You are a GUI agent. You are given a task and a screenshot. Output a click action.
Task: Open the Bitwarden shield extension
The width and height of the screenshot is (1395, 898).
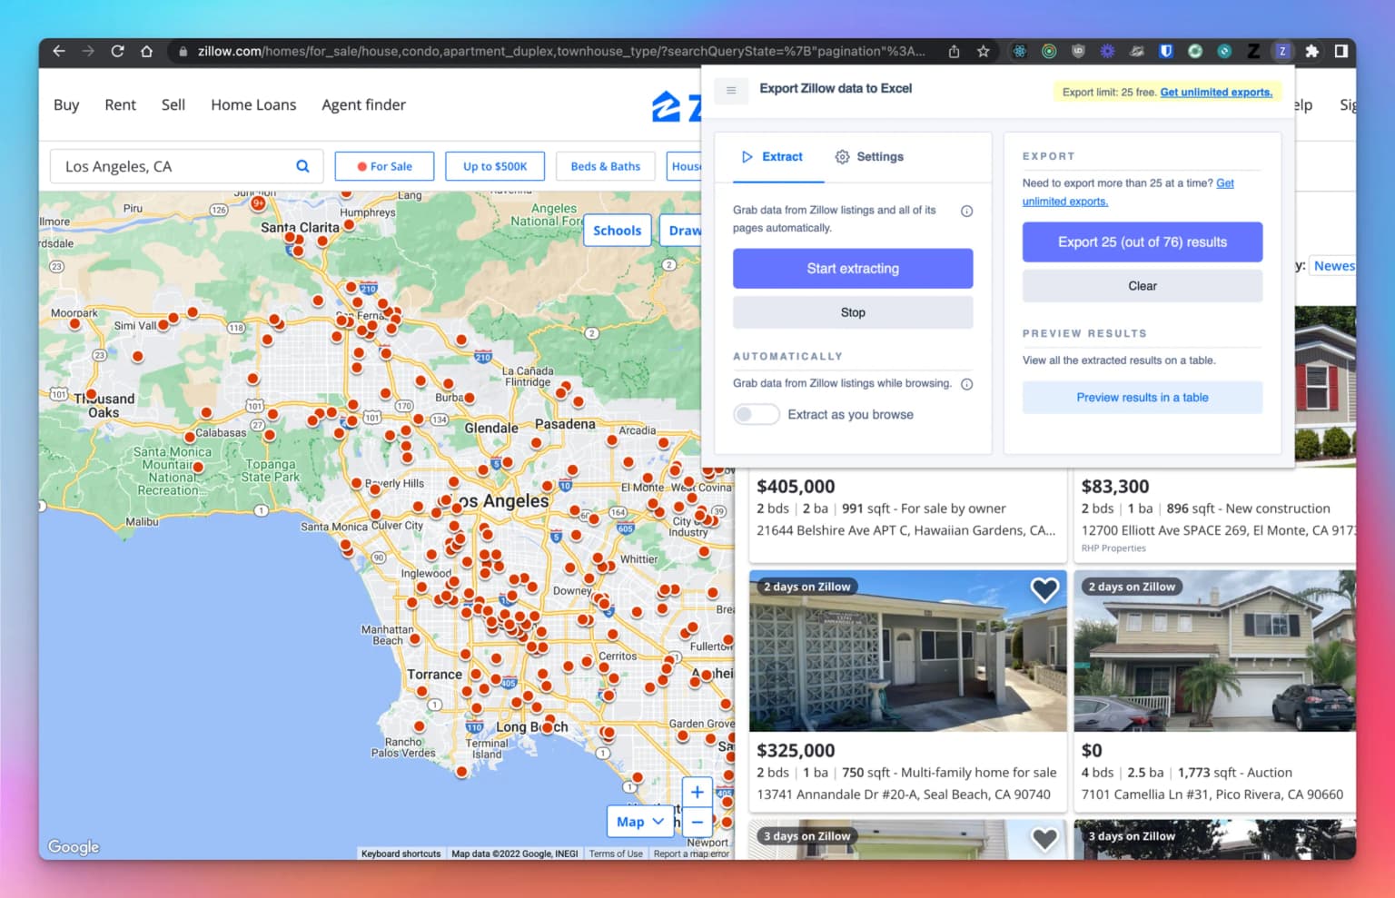coord(1166,52)
